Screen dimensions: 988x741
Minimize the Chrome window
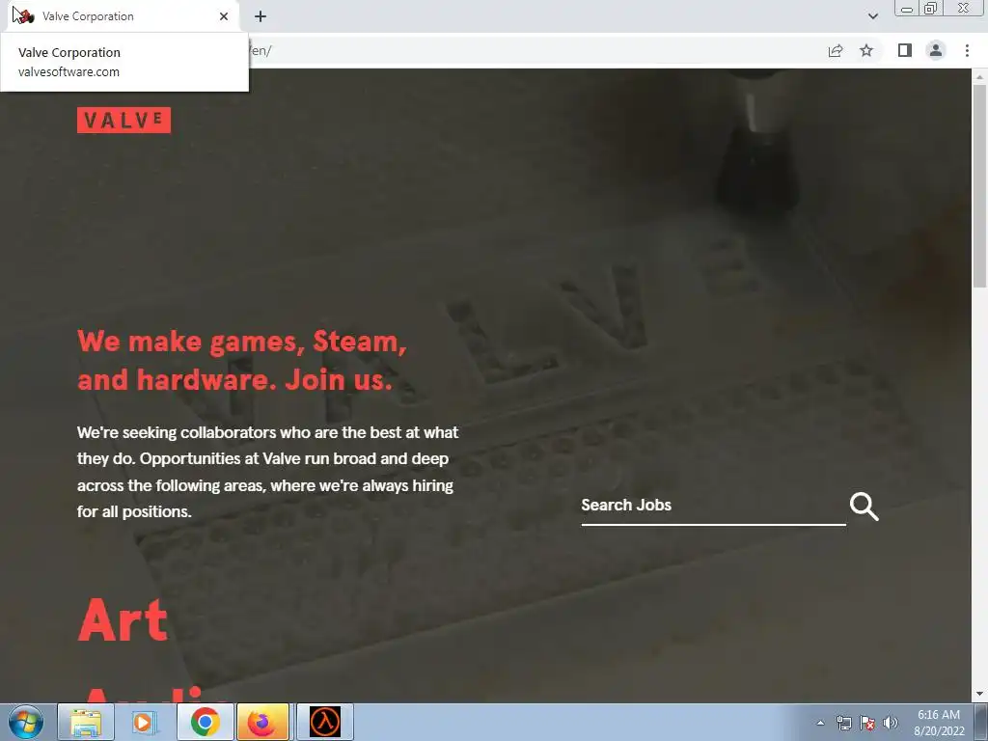(x=907, y=9)
